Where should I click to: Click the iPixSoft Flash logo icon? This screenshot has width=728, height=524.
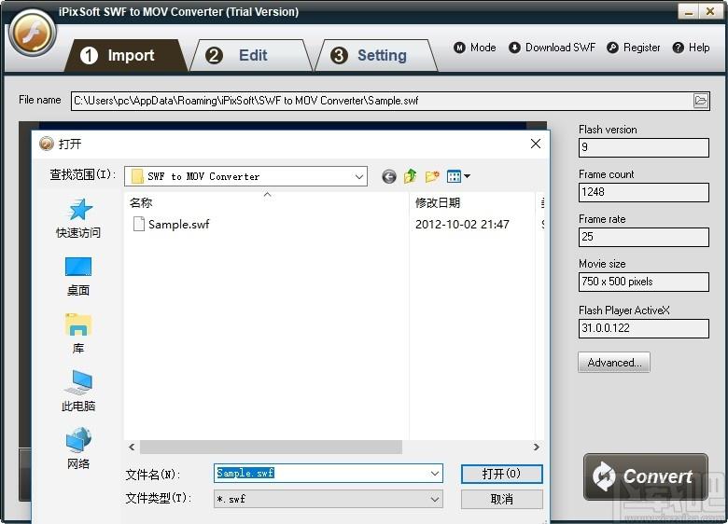tap(33, 34)
